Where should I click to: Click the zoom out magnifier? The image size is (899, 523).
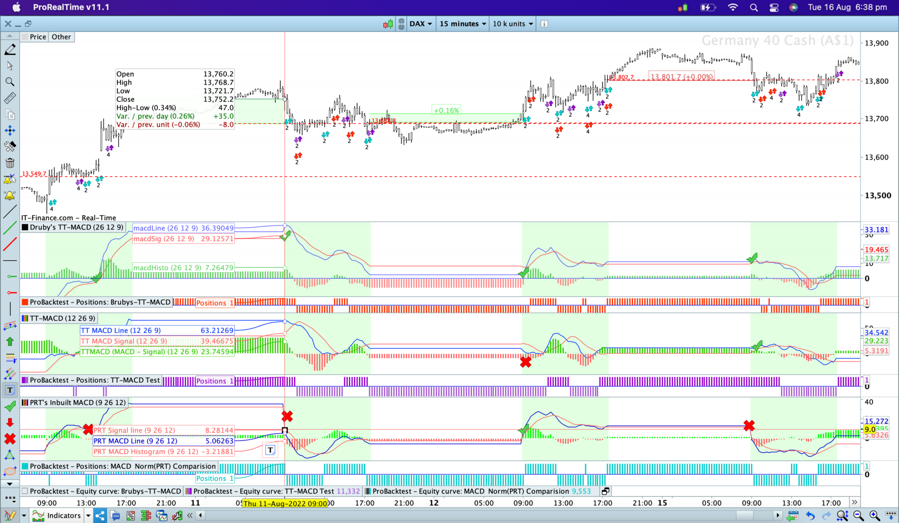pyautogui.click(x=859, y=516)
